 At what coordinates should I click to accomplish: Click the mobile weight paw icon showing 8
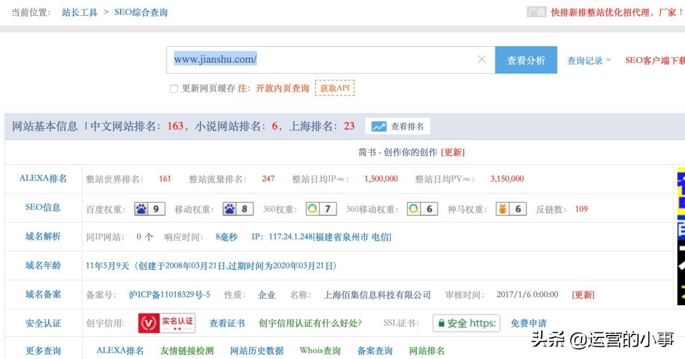tap(238, 209)
